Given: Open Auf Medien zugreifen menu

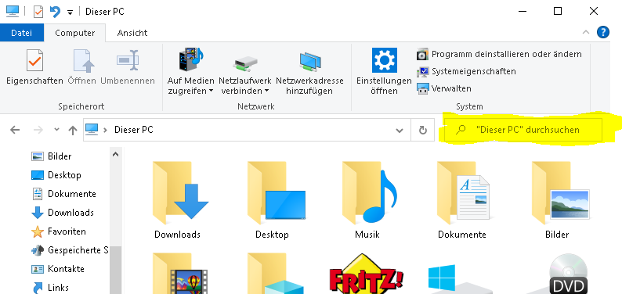Looking at the screenshot, I should click(x=191, y=72).
